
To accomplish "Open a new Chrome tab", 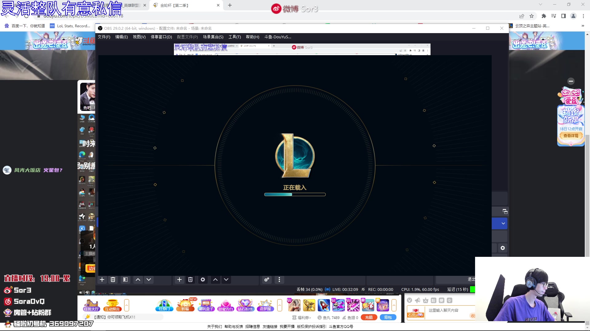I will 230,5.
